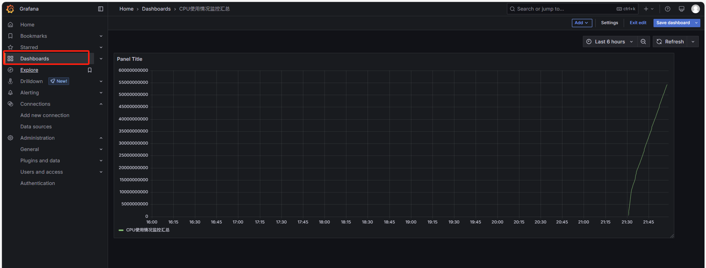706x268 pixels.
Task: Click the Settings button
Action: [x=610, y=23]
